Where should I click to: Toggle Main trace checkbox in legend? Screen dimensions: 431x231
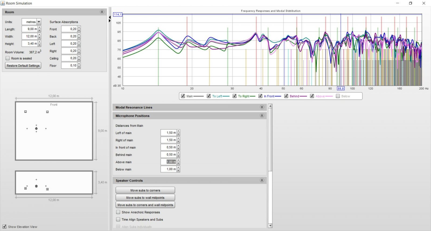click(x=183, y=96)
